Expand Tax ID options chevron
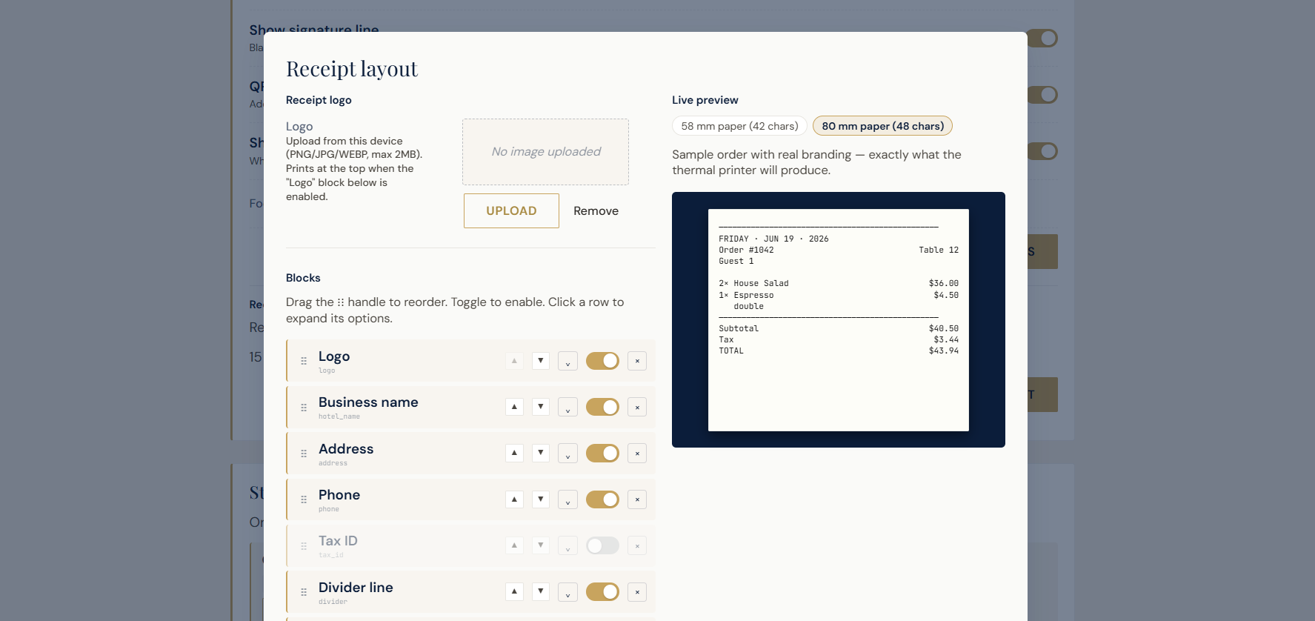The image size is (1315, 621). [x=567, y=545]
